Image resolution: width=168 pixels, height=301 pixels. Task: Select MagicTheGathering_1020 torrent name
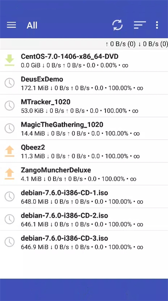click(62, 125)
